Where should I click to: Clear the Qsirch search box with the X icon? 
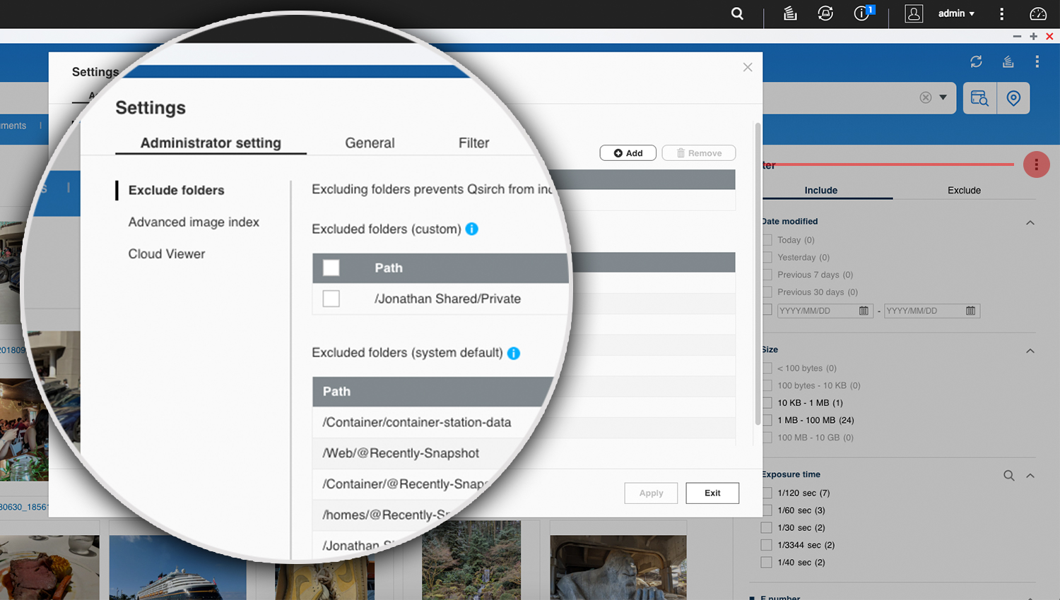[926, 97]
